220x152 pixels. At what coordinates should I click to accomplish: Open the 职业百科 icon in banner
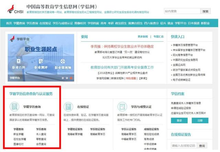pos(19,61)
